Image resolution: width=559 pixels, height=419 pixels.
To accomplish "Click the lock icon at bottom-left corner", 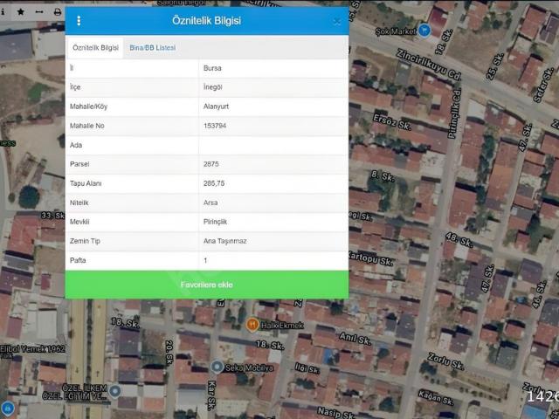I will (8, 408).
